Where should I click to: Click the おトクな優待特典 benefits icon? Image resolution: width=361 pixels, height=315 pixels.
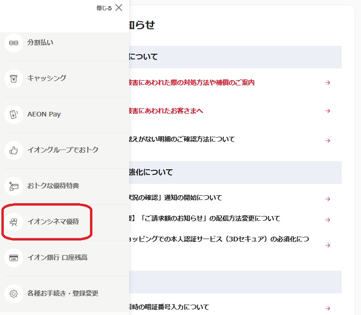point(14,186)
